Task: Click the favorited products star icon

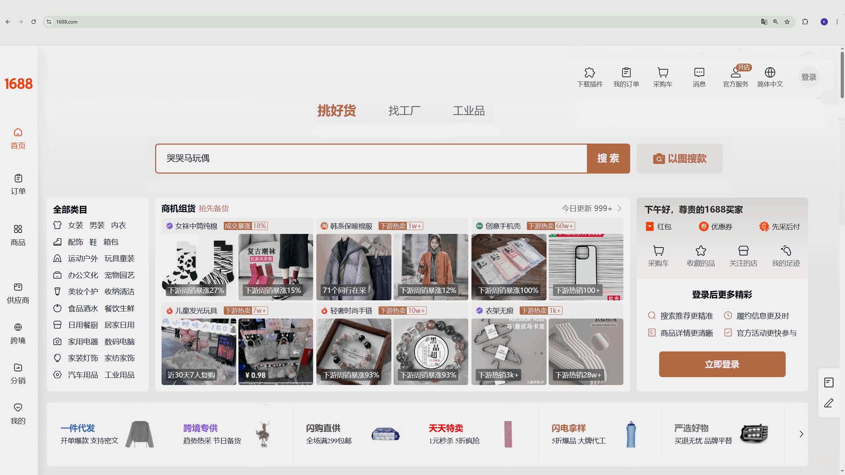Action: [701, 251]
